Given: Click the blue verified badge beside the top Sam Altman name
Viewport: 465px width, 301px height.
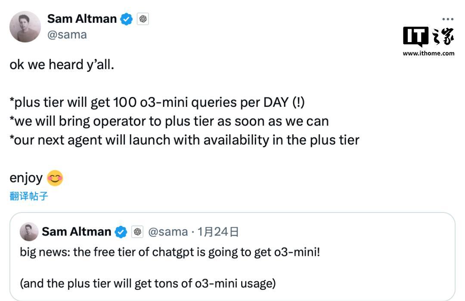Looking at the screenshot, I should tap(126, 19).
